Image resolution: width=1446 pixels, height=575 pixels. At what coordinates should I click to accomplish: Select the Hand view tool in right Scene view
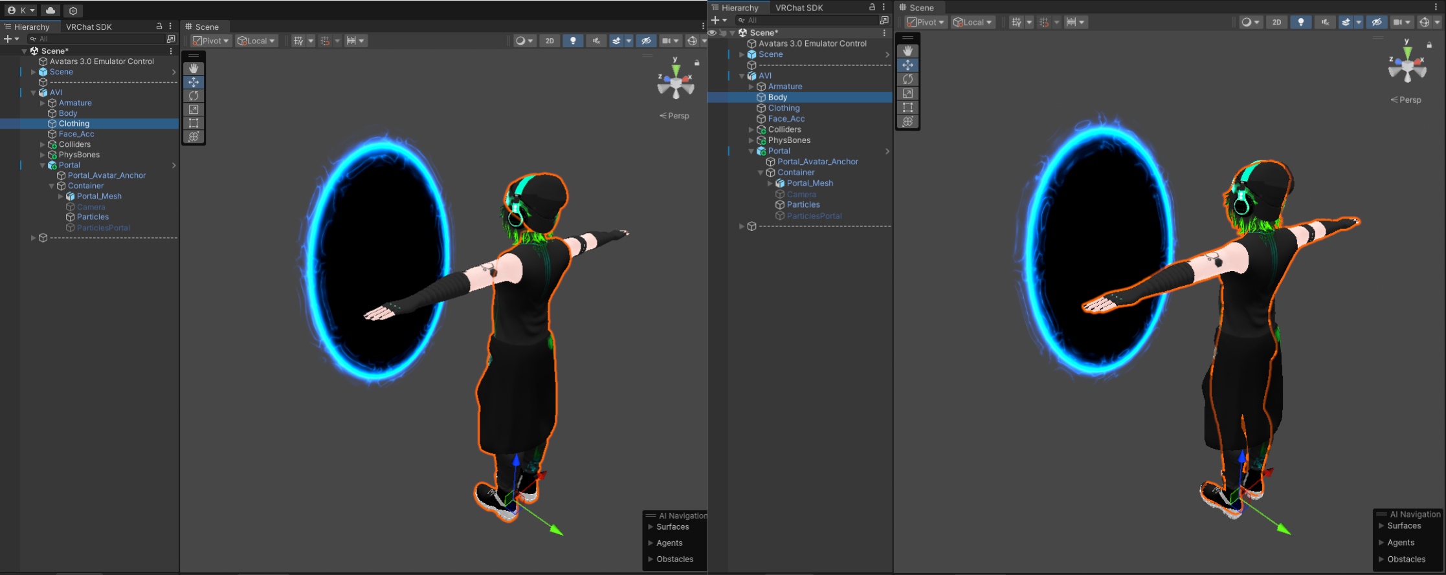click(908, 50)
